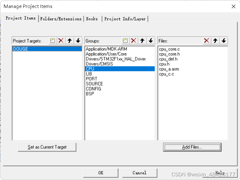
Task: Click the Cancel button
Action: tap(139, 173)
